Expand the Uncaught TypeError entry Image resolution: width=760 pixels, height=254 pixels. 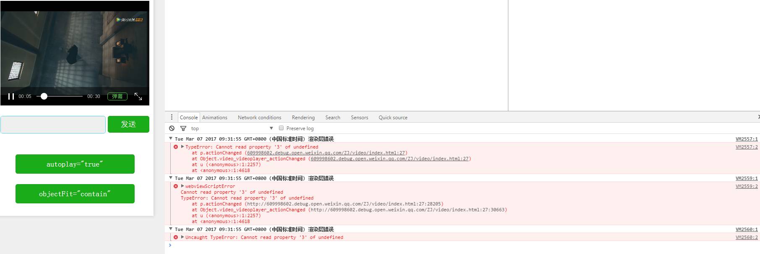point(182,237)
